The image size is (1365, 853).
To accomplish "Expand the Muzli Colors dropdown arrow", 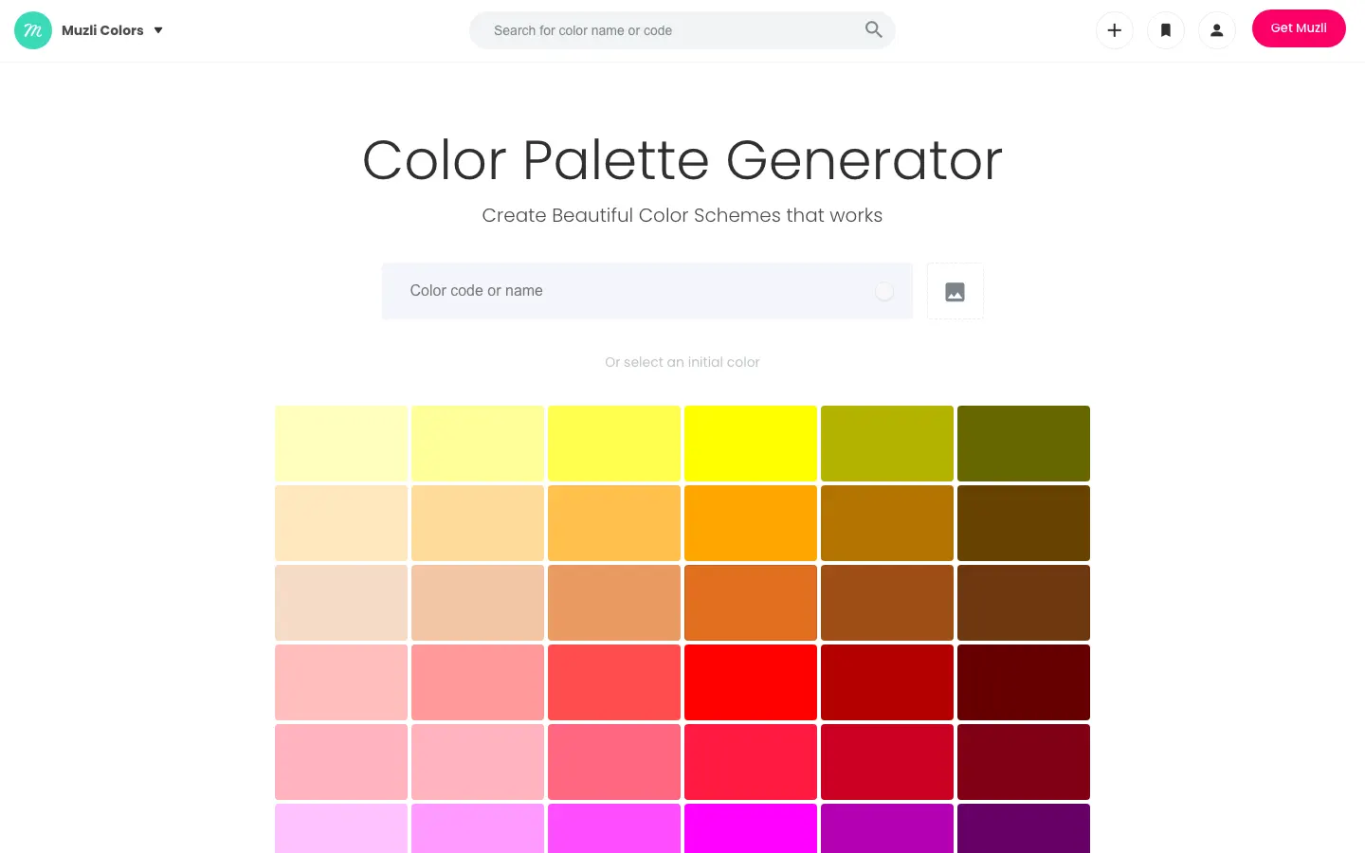I will (x=158, y=30).
